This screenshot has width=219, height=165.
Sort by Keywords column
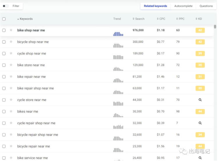click(x=25, y=19)
